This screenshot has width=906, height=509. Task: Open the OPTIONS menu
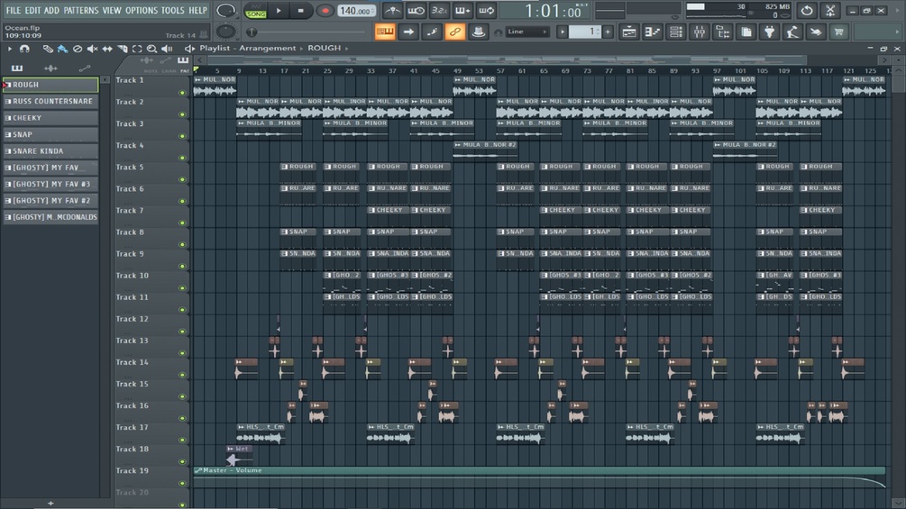pos(142,11)
